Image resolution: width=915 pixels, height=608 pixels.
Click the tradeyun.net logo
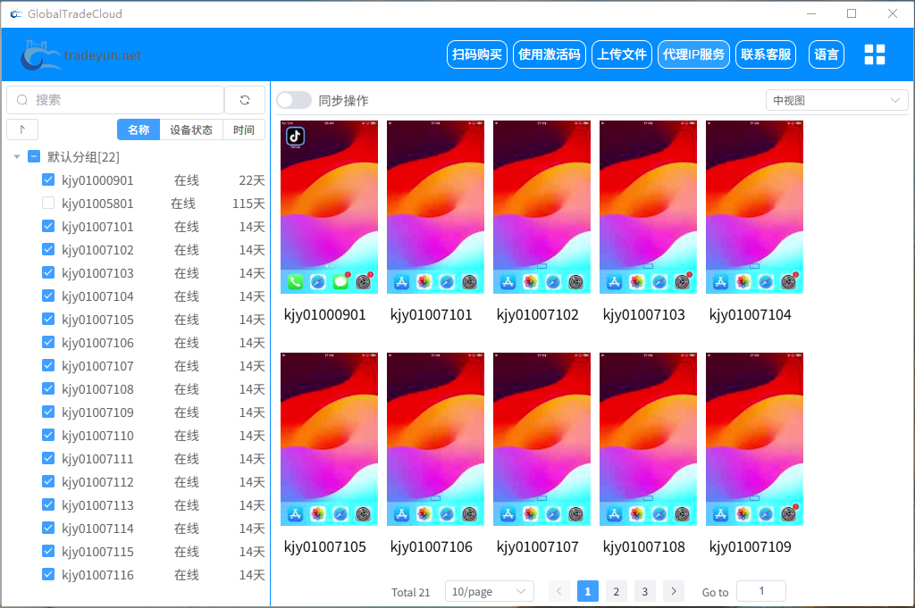80,54
